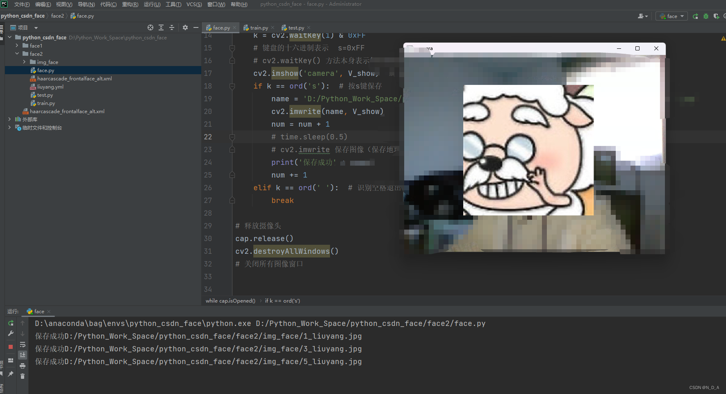Open the 编辑(E) menu
The width and height of the screenshot is (726, 394).
point(43,5)
